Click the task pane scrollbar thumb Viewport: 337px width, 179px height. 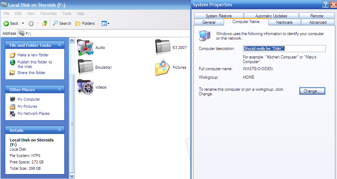point(72,124)
